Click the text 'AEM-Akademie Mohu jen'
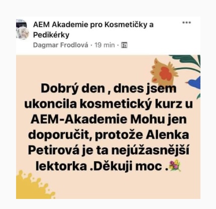Screen dimensions: 216x209 pos(109,120)
